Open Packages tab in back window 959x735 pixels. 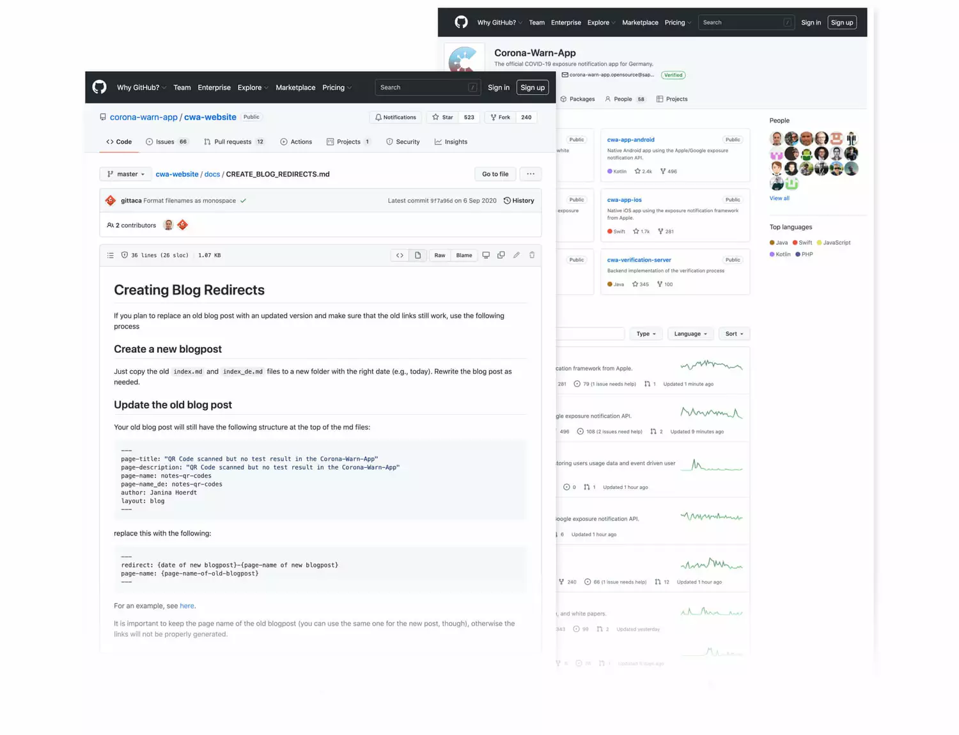(x=577, y=99)
